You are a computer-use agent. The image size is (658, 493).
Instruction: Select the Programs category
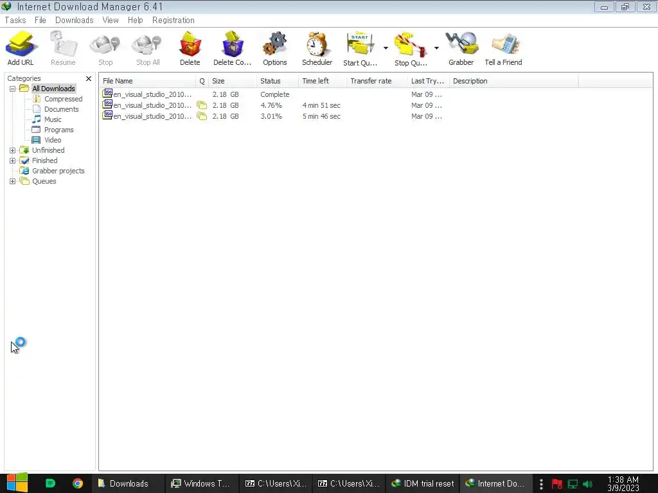tap(58, 130)
